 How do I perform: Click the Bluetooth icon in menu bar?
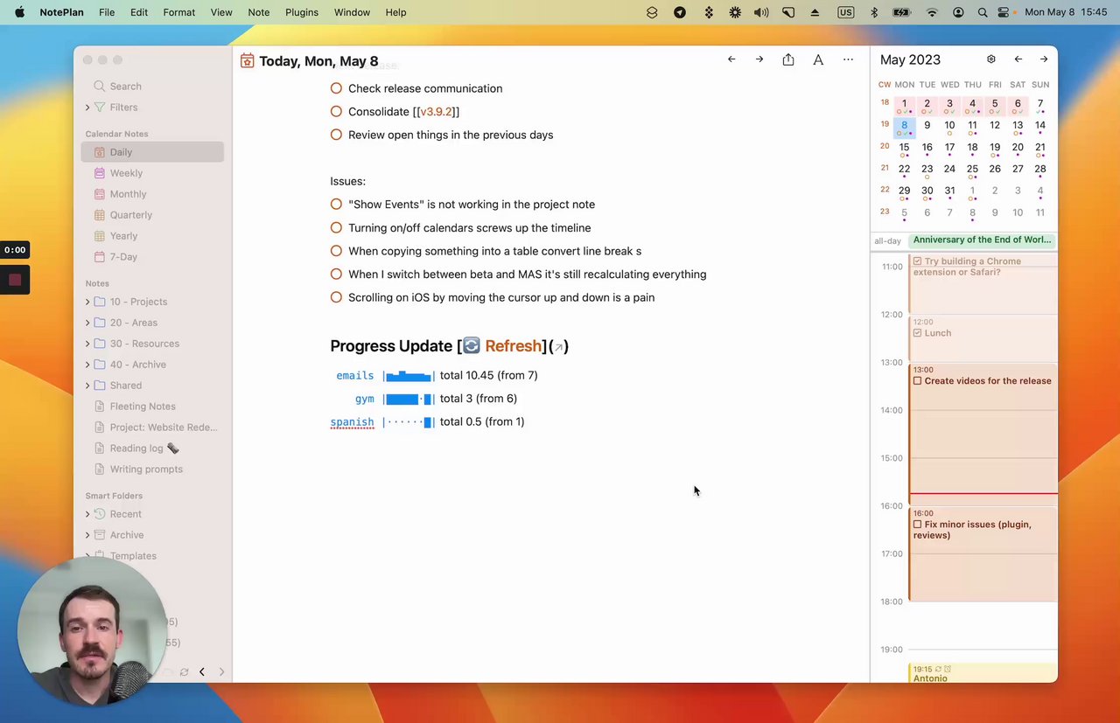coord(874,12)
